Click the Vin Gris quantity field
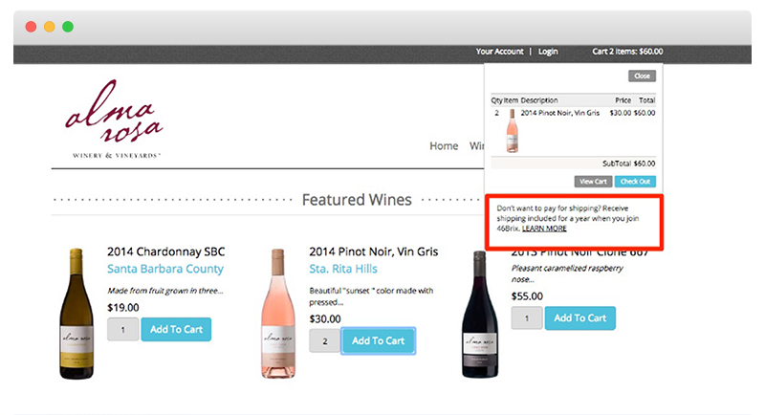The image size is (765, 415). (x=324, y=340)
